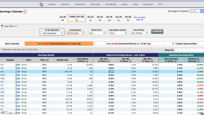Image resolution: width=204 pixels, height=115 pixels.
Task: Open the Options menu
Action: click(65, 4)
